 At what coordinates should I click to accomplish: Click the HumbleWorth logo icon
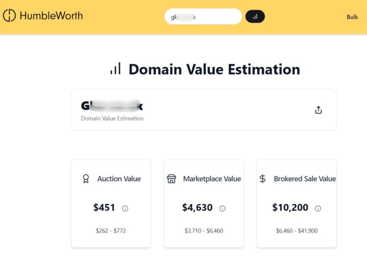click(9, 16)
